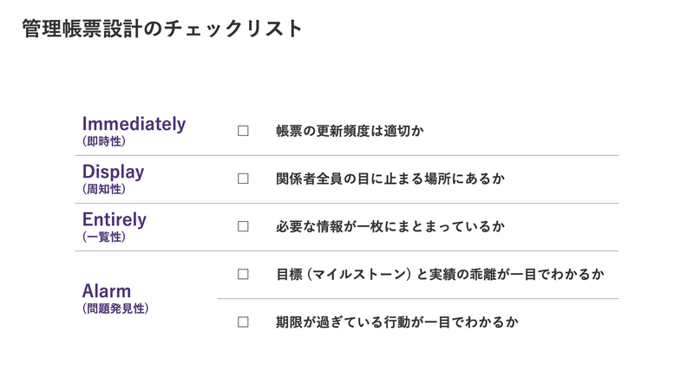Image resolution: width=694 pixels, height=390 pixels.
Task: Click the text 関係者全員の目に止まる場所にあるか
Action: coord(390,179)
